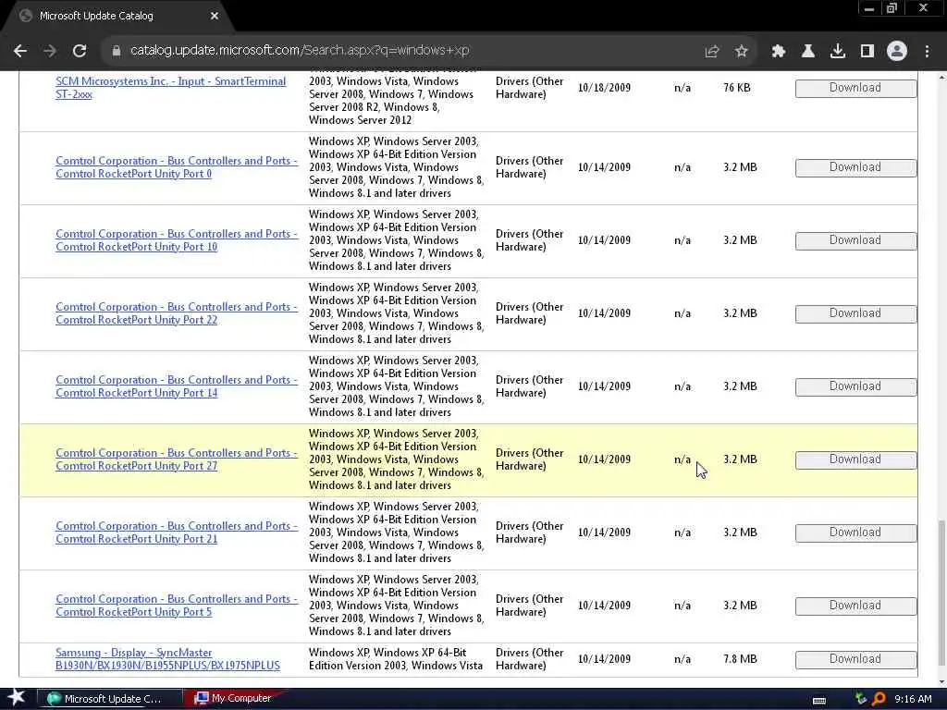Download the Unity Port 14 driver
947x710 pixels.
point(855,387)
